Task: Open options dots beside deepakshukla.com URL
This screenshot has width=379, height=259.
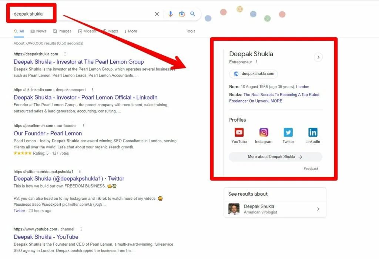Action: click(65, 54)
